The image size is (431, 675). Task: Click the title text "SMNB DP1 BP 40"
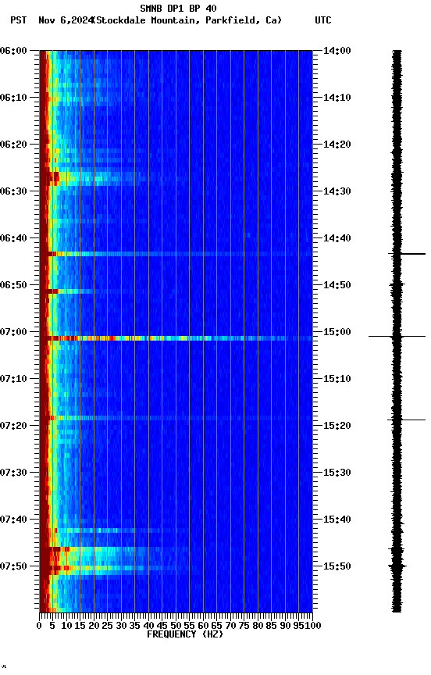click(x=178, y=8)
